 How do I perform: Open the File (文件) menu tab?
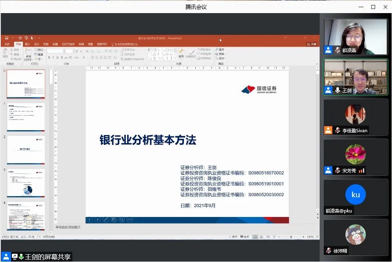(x=7, y=44)
